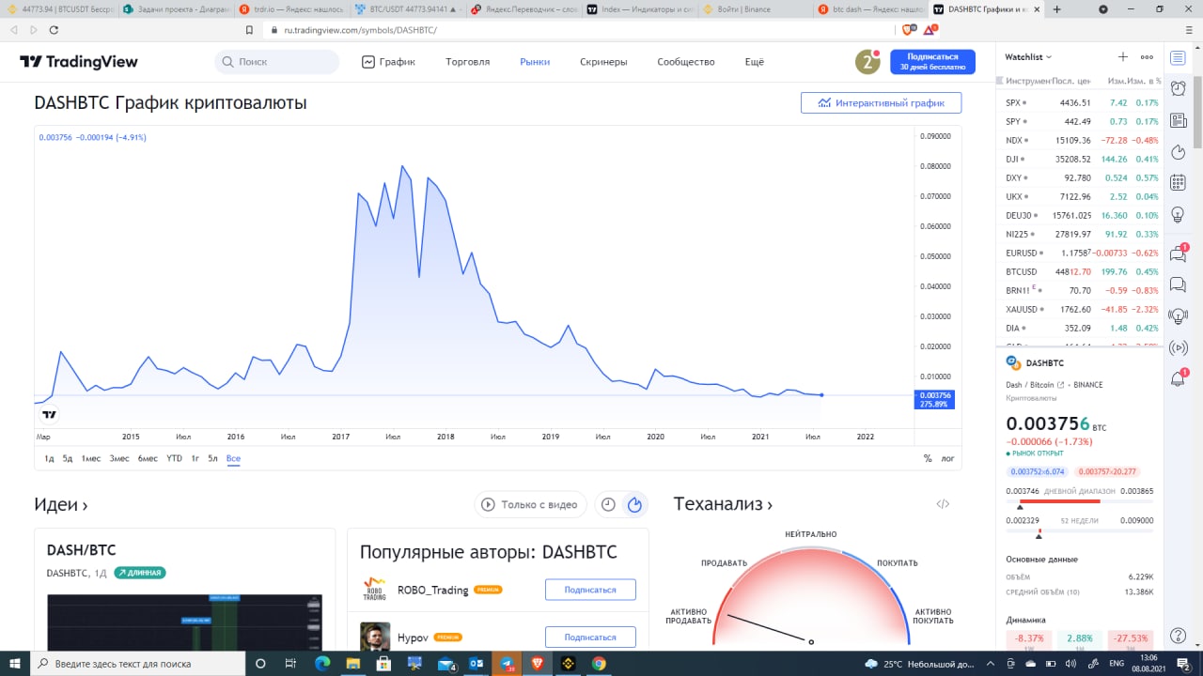Toggle percent scale on the chart

[x=928, y=459]
